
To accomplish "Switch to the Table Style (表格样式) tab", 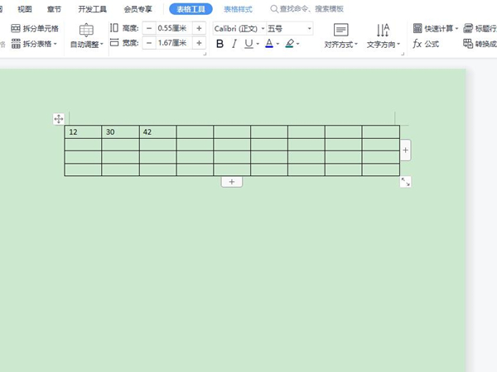I will (238, 9).
